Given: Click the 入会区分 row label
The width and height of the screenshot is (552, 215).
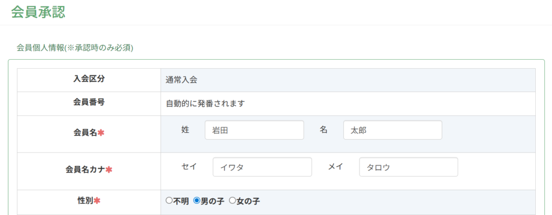Looking at the screenshot, I should click(x=89, y=79).
